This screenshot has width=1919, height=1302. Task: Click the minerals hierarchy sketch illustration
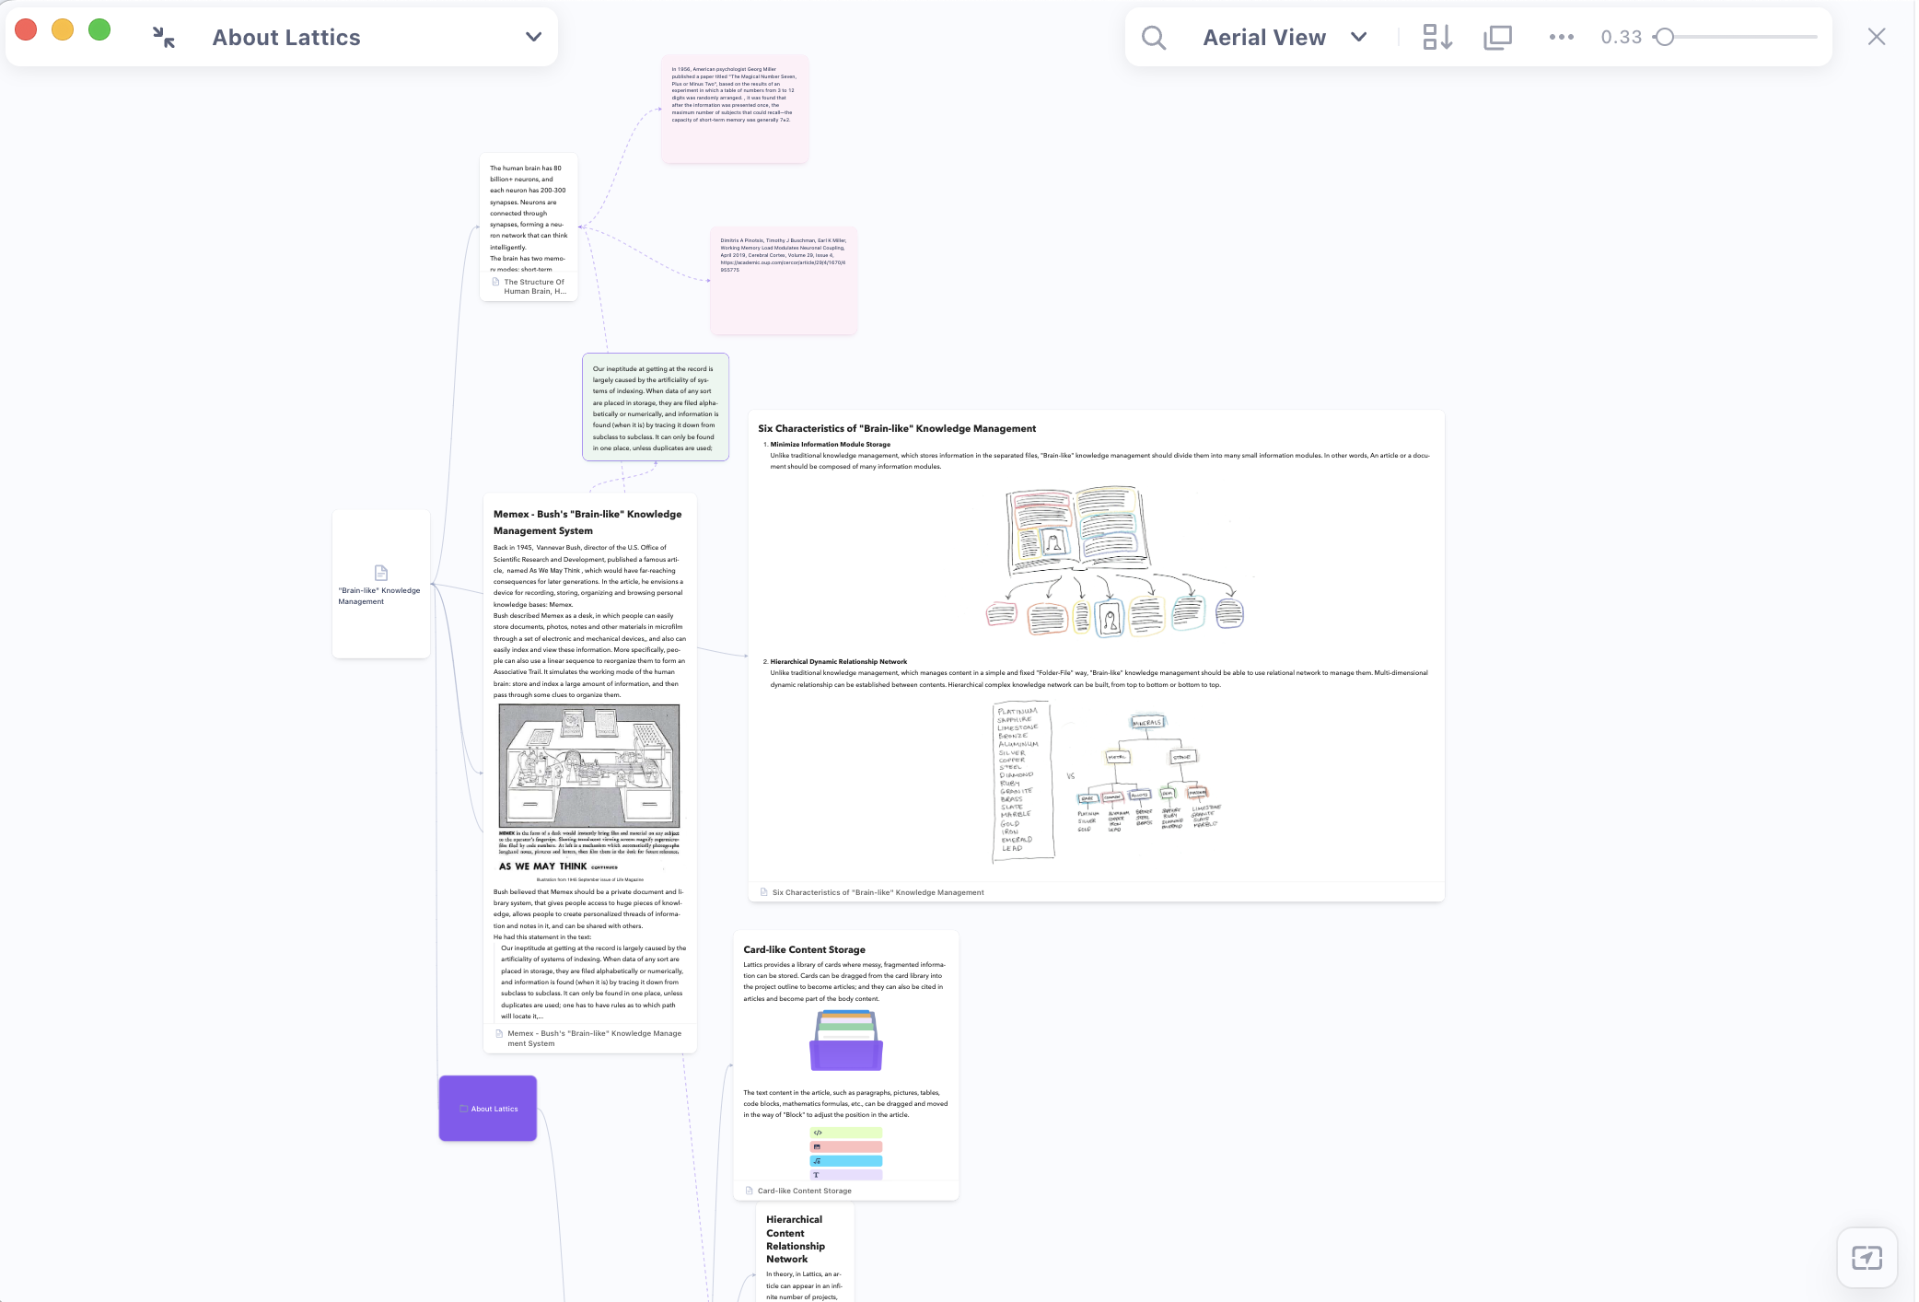tap(1106, 783)
